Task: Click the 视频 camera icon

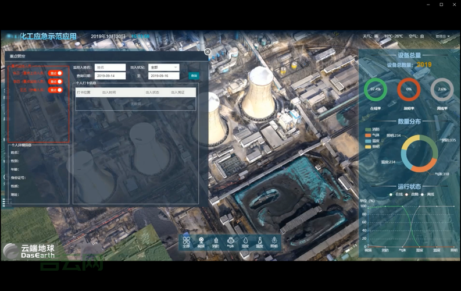Action: tap(201, 241)
